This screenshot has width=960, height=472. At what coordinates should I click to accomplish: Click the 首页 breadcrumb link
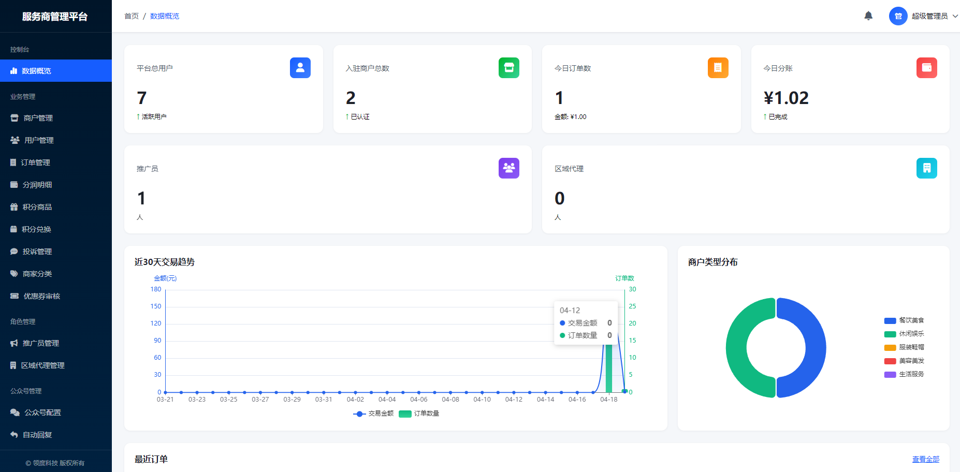132,16
